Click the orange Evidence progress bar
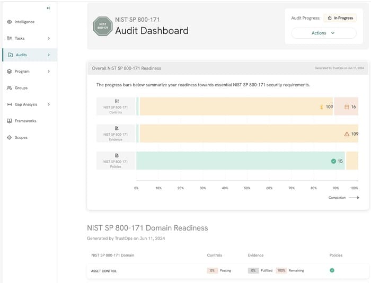 point(249,134)
